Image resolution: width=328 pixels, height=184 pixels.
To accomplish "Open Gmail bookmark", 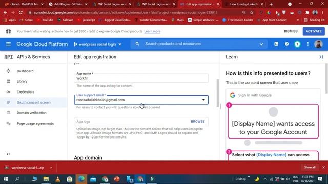I will (x=26, y=20).
